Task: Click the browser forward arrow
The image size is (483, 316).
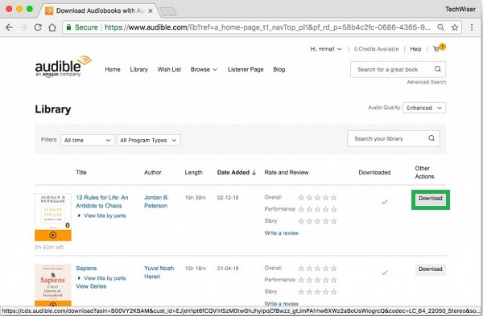Action: tap(23, 27)
